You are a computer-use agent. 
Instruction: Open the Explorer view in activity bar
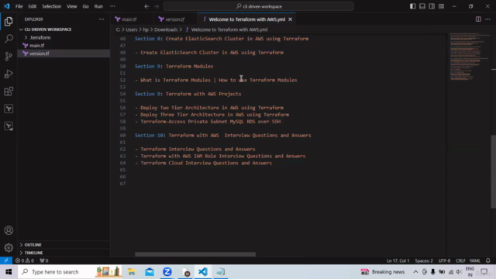click(9, 22)
